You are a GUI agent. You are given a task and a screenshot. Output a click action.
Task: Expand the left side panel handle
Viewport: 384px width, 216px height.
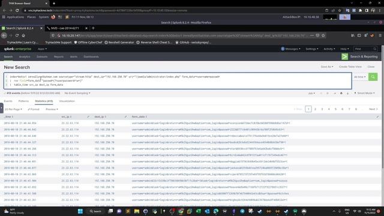pyautogui.click(x=1, y=108)
